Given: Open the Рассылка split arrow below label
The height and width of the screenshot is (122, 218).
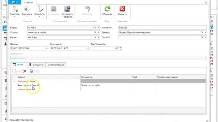Looking at the screenshot, I should [x=27, y=17].
